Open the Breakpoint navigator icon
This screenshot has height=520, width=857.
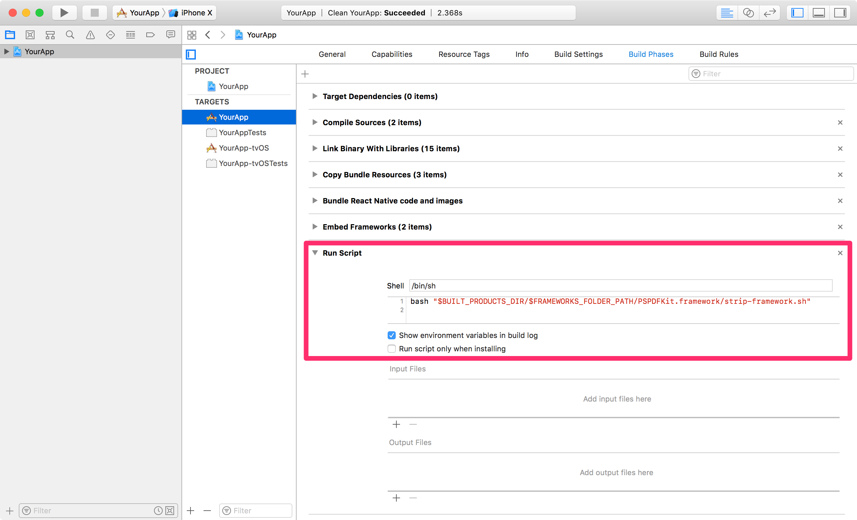pyautogui.click(x=150, y=35)
